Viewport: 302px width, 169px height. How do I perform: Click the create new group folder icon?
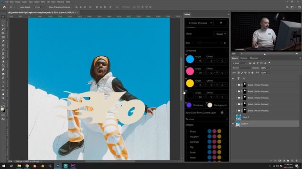pos(288,161)
